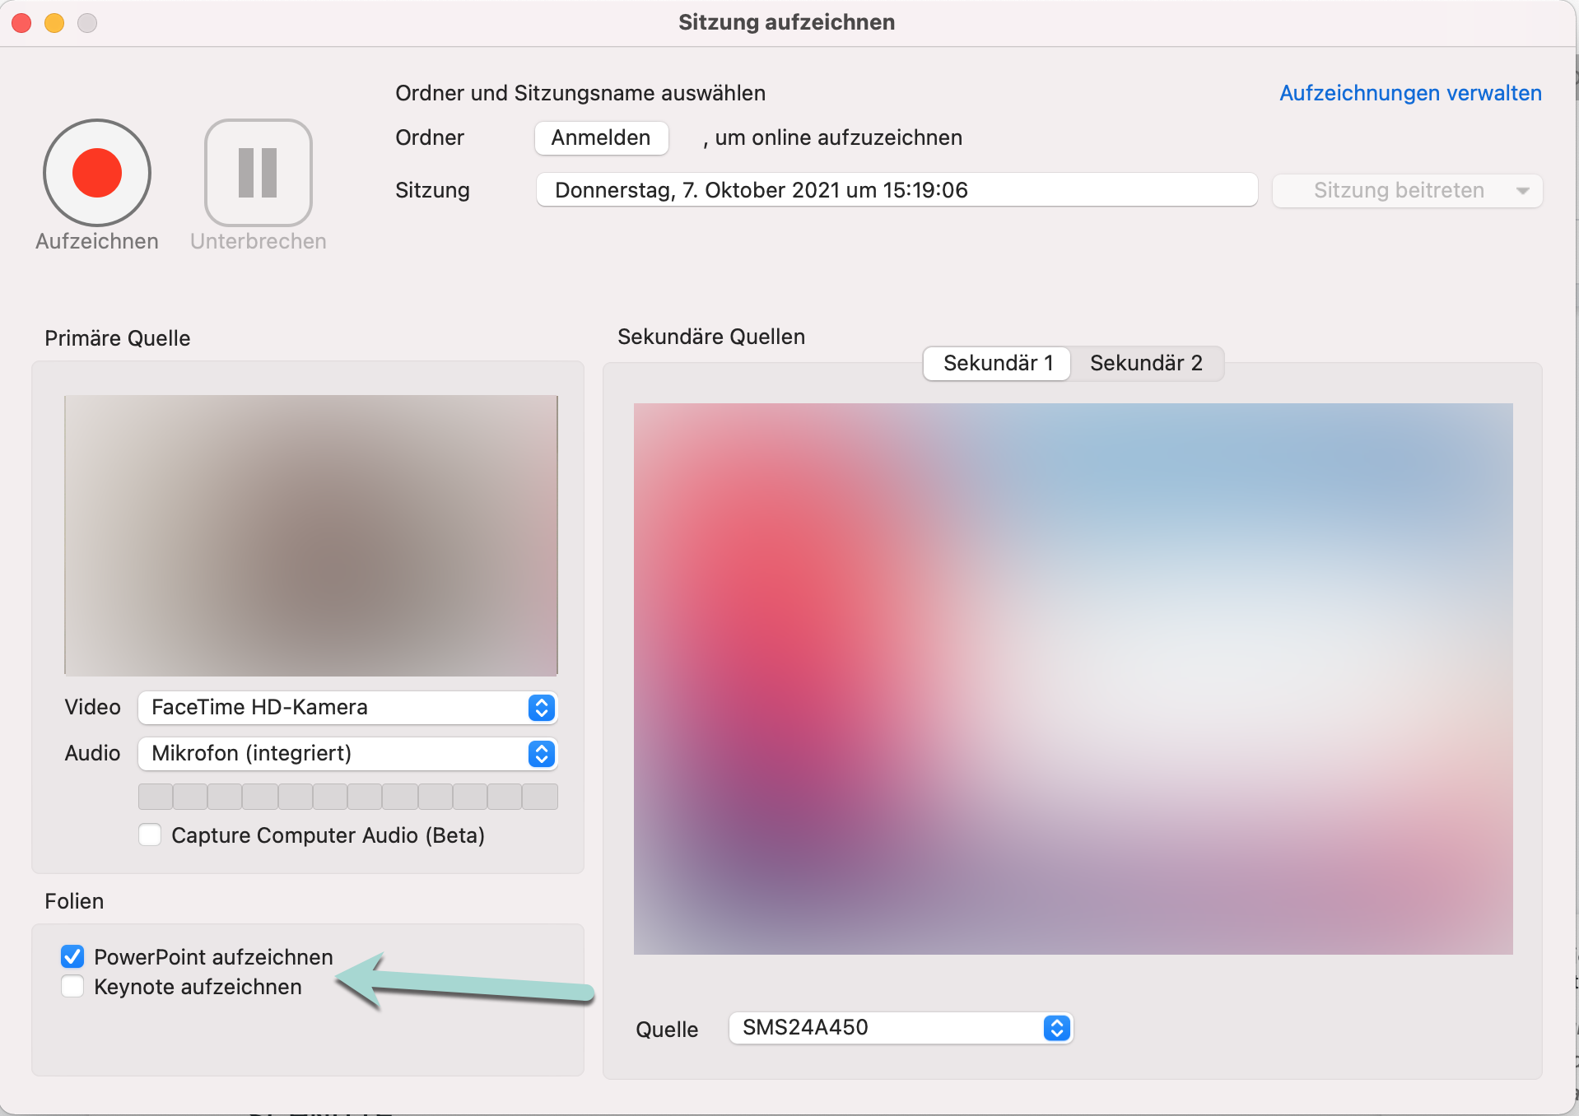Click the red close window button
The image size is (1579, 1116).
coord(22,23)
